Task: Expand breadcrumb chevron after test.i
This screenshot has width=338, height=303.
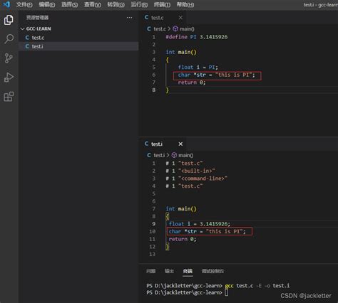Action: coord(168,155)
